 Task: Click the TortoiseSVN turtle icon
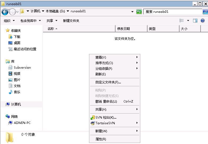click(93, 123)
